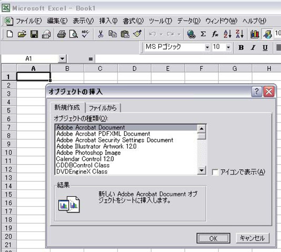Open the ファイル(F) menu
The height and width of the screenshot is (252, 281).
tap(29, 21)
